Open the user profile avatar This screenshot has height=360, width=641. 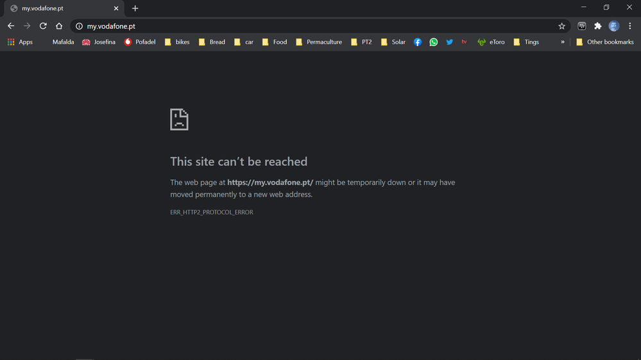[614, 26]
